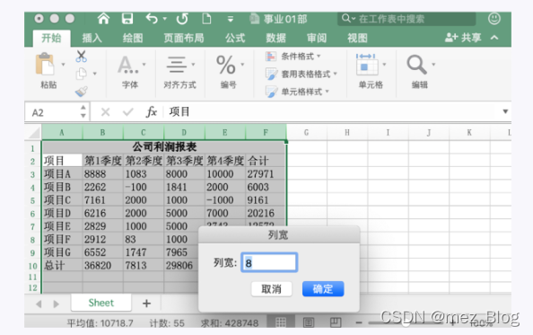This screenshot has width=533, height=335.
Task: Open undo history dropdown arrow
Action: (165, 19)
